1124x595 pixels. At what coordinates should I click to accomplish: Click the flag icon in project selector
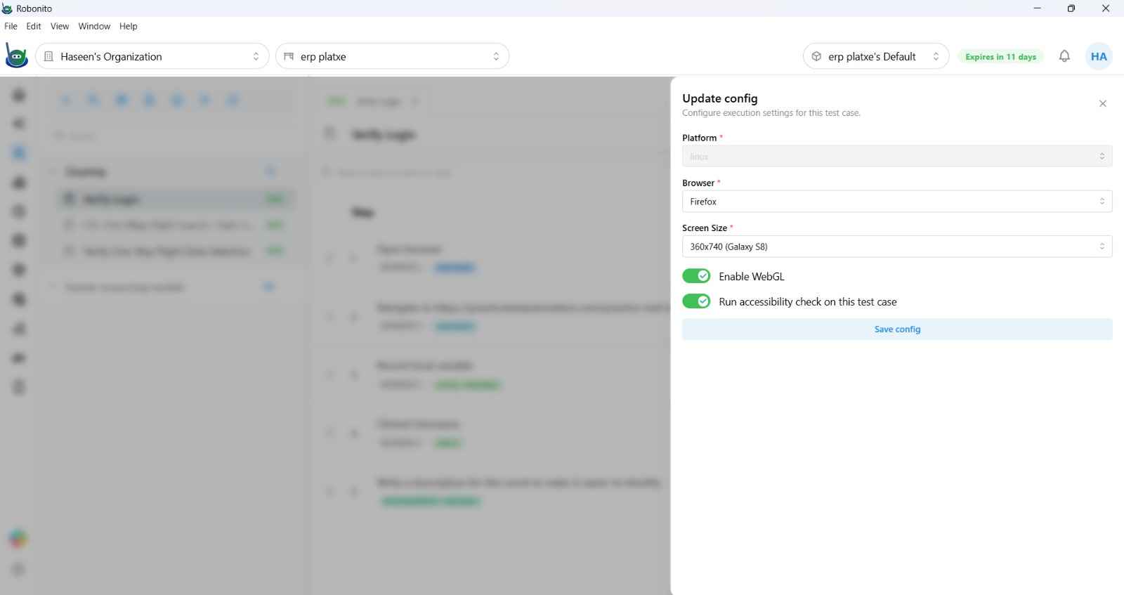pos(289,56)
